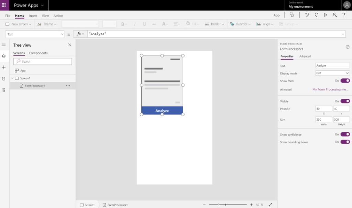Screen dimensions: 352x208
Task: Open the Data sources sidebar icon
Action: [x=4, y=78]
